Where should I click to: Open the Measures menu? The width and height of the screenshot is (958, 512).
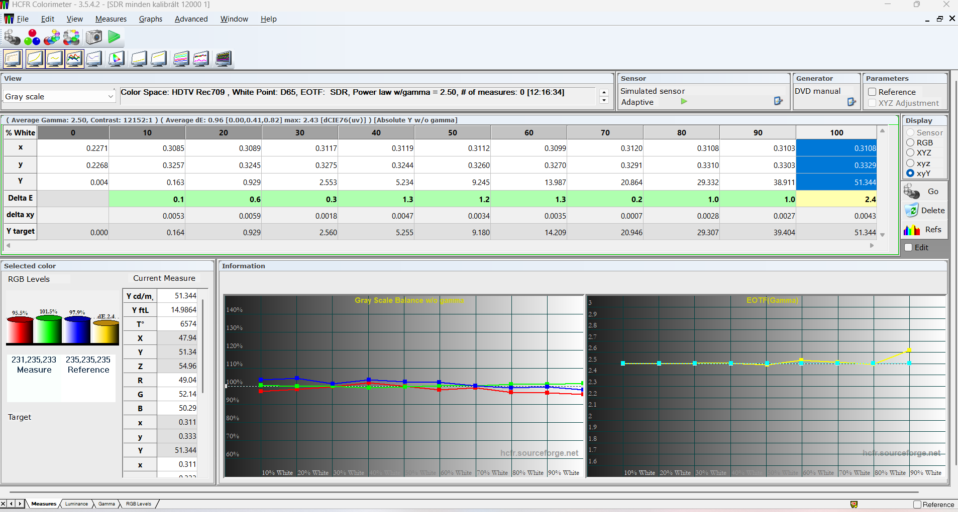[x=111, y=19]
